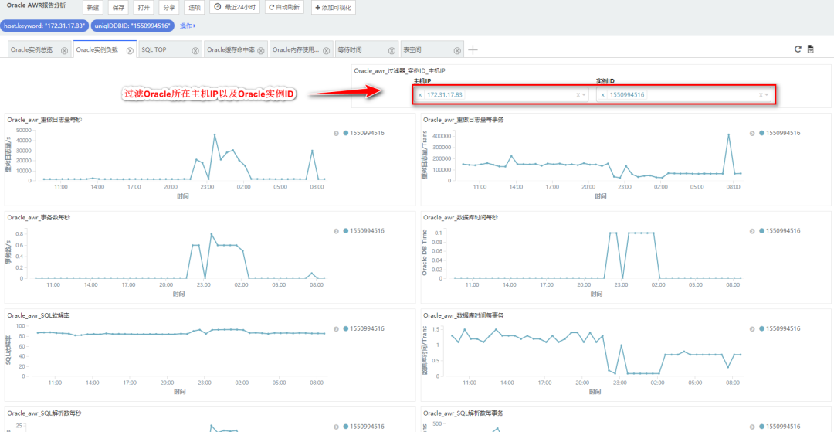Click the 保存 button
Screen dimensions: 834x432
118,8
